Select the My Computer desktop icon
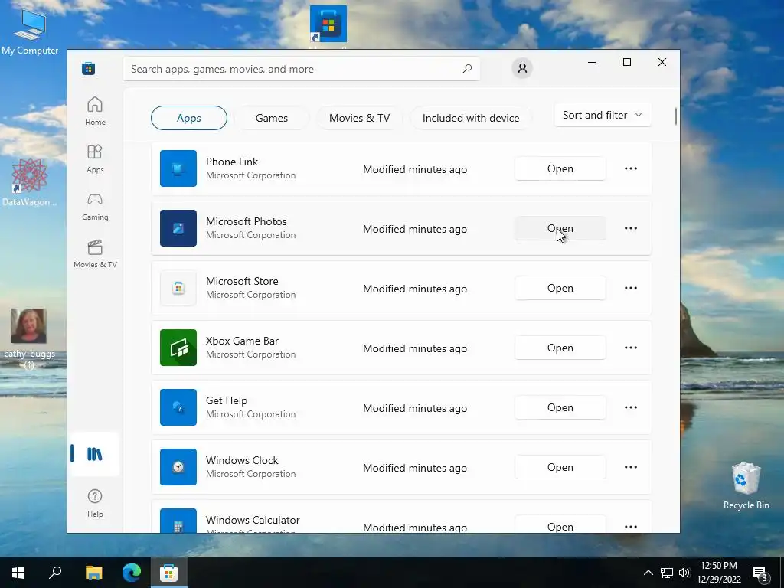The image size is (784, 588). (30, 31)
